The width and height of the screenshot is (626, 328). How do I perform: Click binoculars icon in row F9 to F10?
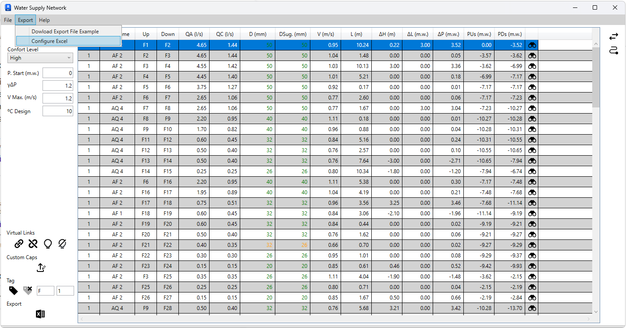(x=532, y=129)
